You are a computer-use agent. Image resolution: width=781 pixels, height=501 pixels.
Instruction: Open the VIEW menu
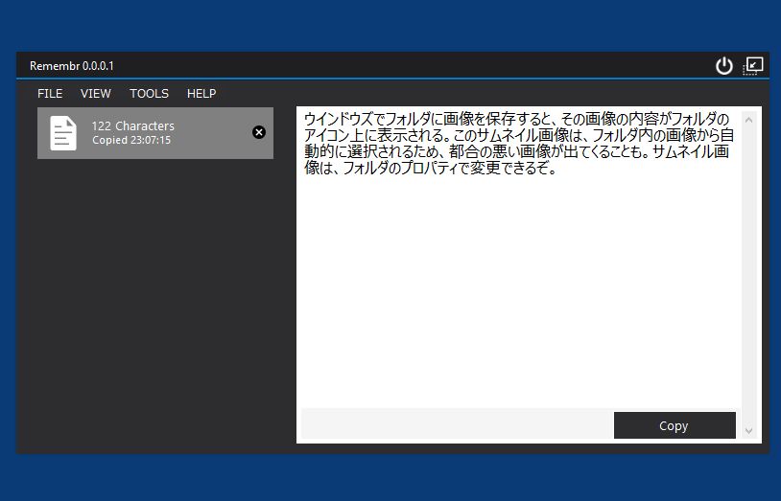click(x=96, y=94)
